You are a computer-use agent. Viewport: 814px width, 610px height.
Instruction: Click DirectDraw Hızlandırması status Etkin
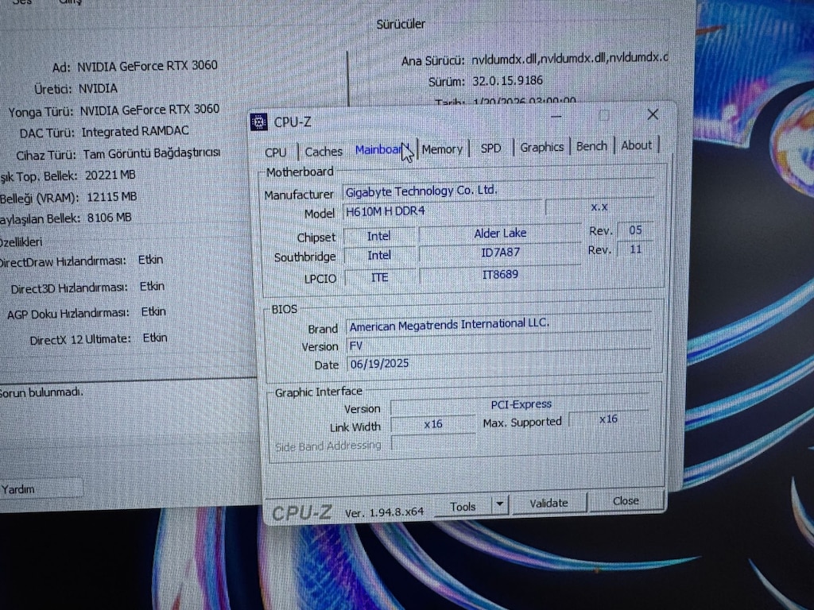coord(150,260)
